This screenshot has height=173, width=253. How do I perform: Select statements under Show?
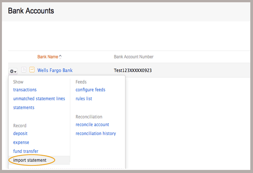pos(24,108)
